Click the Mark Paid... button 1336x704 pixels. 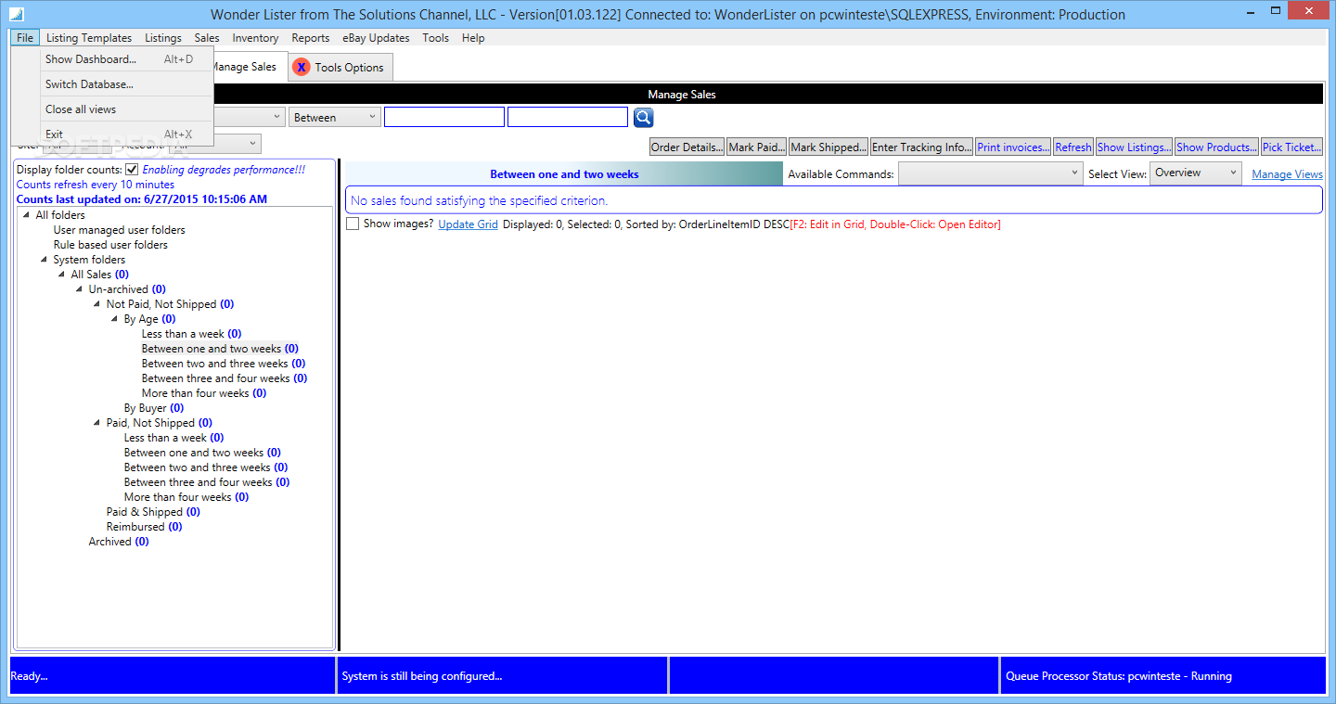pos(757,147)
